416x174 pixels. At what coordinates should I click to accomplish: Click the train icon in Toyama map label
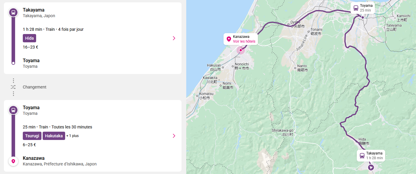pyautogui.click(x=356, y=8)
